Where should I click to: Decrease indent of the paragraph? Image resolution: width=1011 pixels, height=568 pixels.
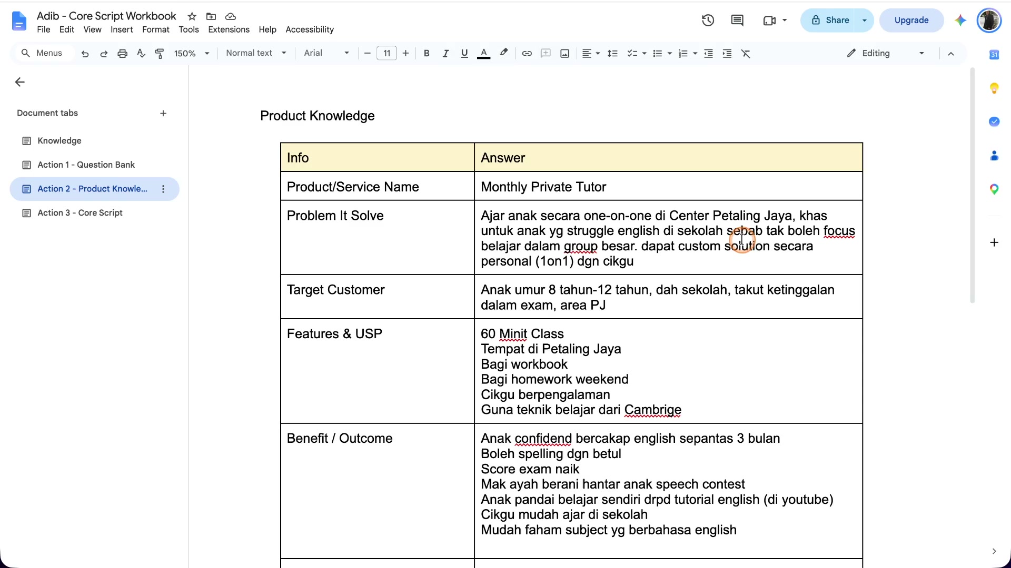click(x=708, y=54)
